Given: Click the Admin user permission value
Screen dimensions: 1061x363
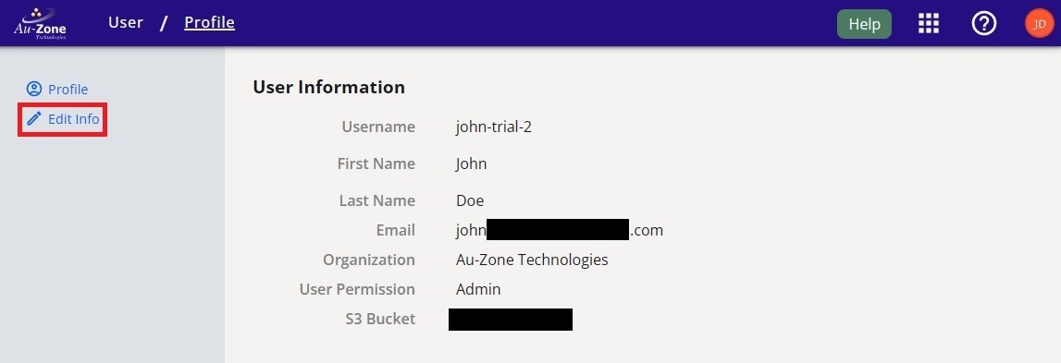Looking at the screenshot, I should (x=478, y=289).
